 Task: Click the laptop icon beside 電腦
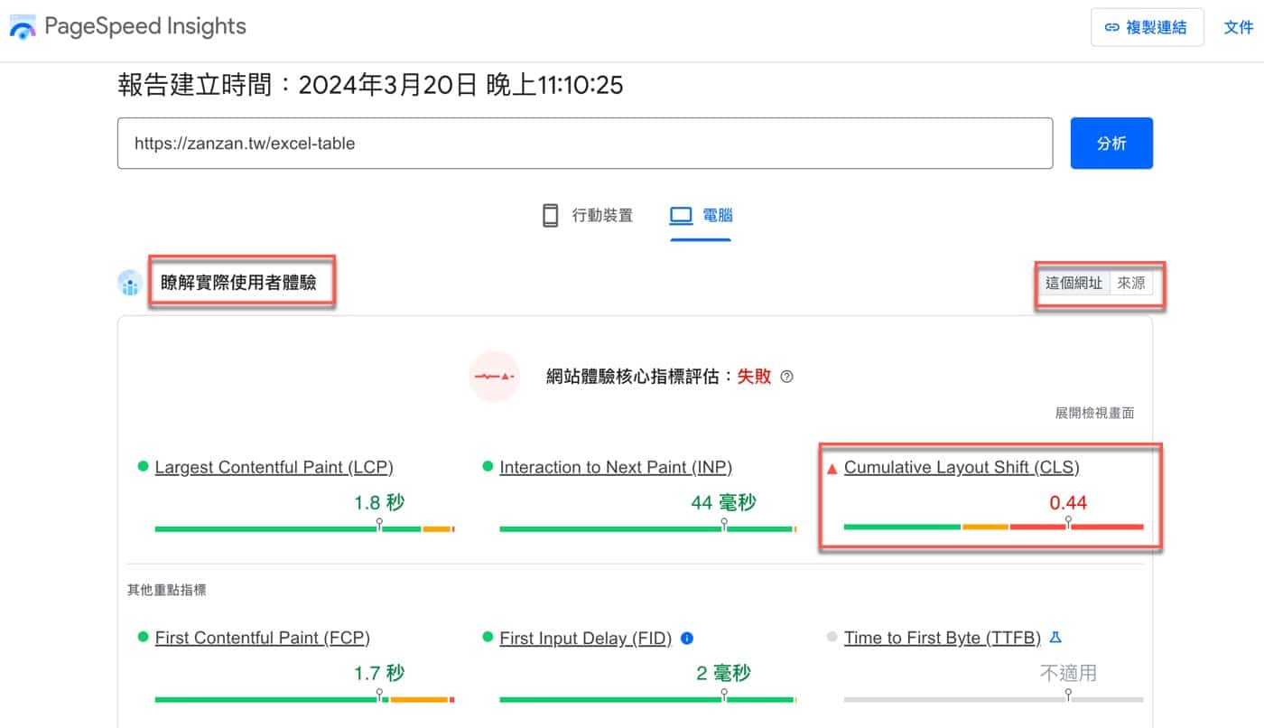click(x=681, y=216)
